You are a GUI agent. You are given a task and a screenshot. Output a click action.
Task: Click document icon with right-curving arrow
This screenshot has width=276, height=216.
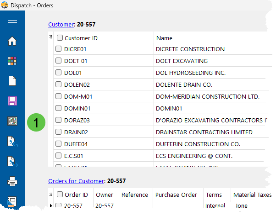point(12,162)
